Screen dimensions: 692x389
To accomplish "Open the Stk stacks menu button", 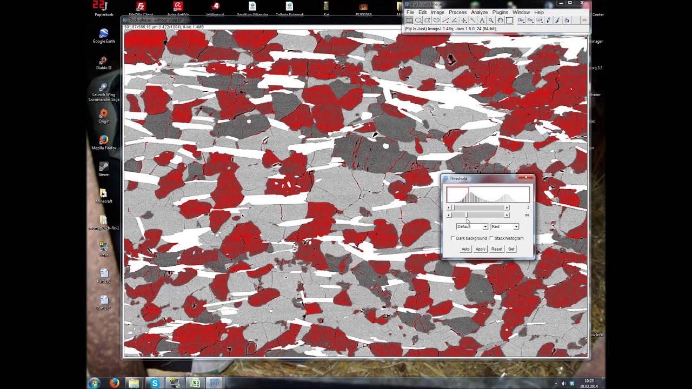I will pyautogui.click(x=530, y=20).
